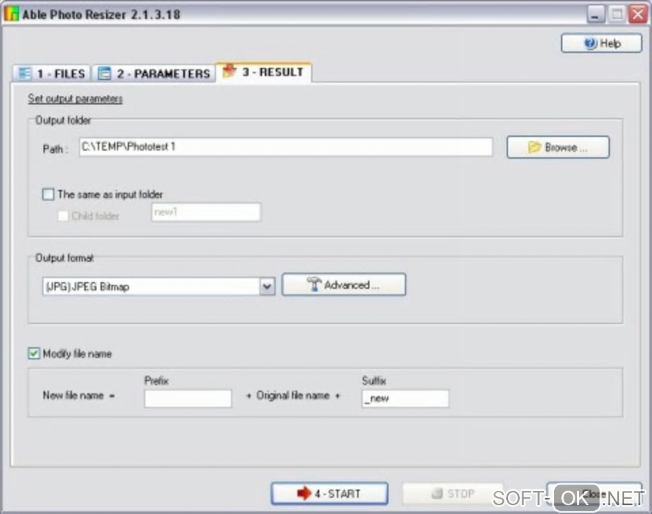Image resolution: width=652 pixels, height=514 pixels.
Task: Open Advanced format settings
Action: point(343,285)
